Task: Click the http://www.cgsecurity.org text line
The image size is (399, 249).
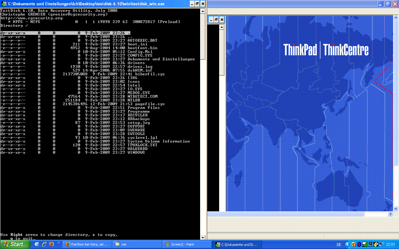Action: pyautogui.click(x=31, y=18)
